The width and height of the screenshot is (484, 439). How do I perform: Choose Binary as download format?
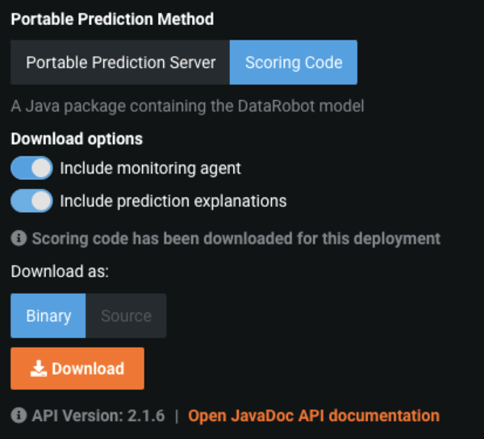[x=48, y=316]
